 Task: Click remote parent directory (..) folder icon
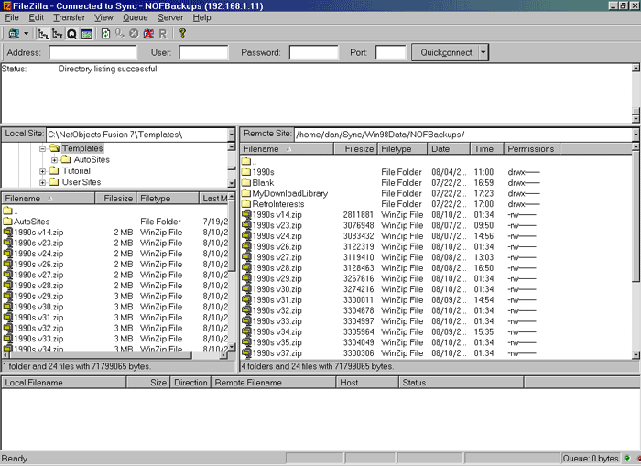click(x=245, y=161)
